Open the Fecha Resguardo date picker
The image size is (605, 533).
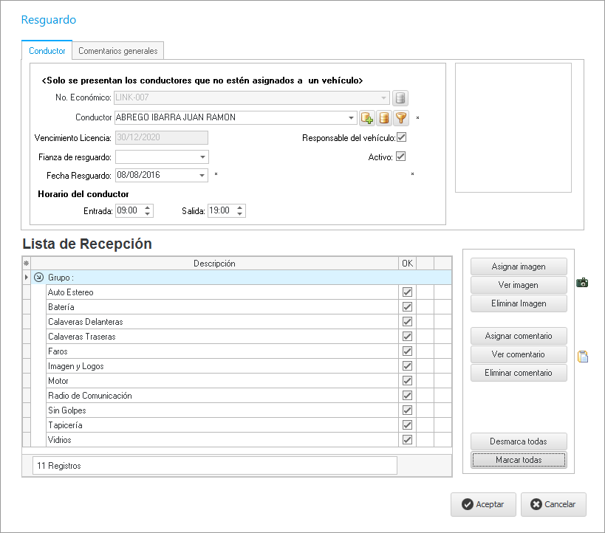click(x=202, y=176)
